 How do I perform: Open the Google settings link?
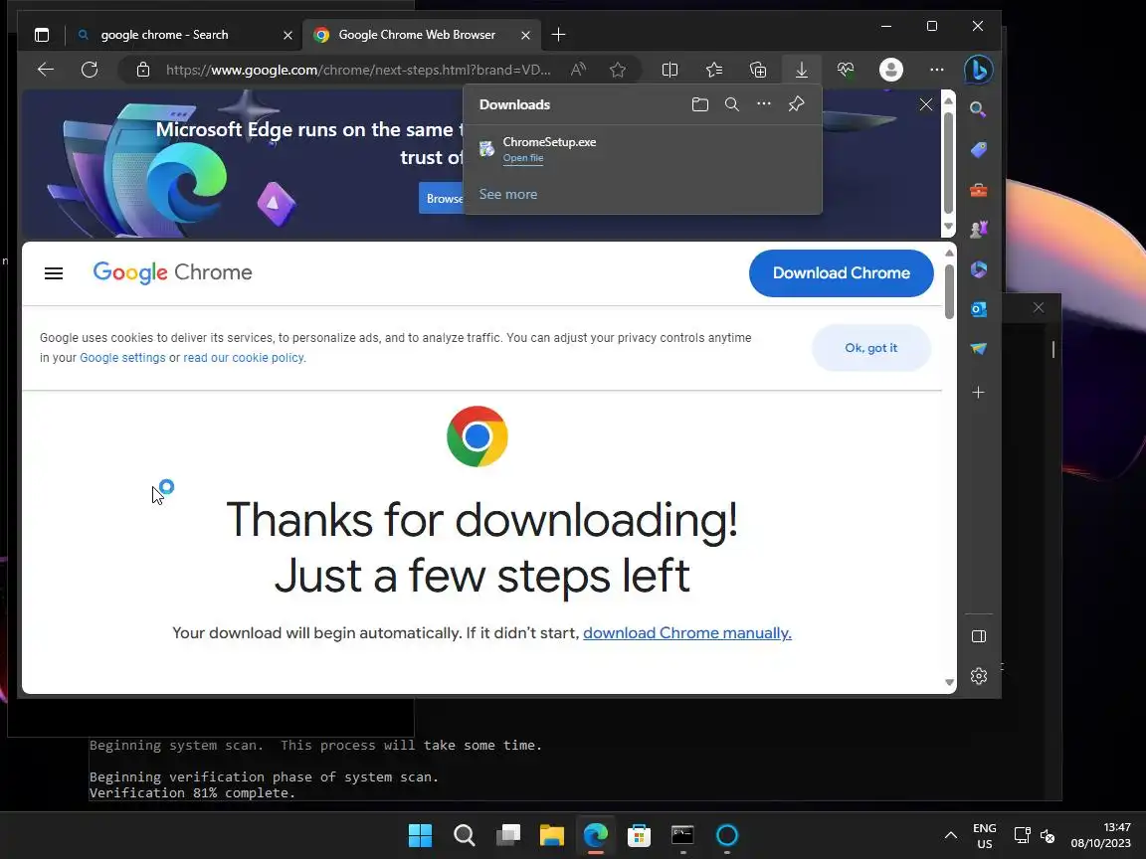tap(122, 358)
